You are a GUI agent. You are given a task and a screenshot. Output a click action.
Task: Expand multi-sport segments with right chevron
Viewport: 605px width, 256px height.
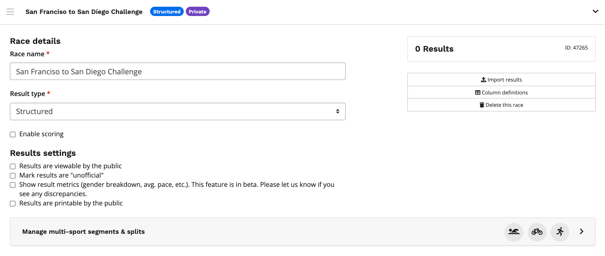(x=581, y=231)
